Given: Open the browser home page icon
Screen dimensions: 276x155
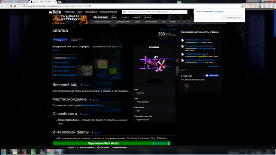Looking at the screenshot, I should coord(15,6).
